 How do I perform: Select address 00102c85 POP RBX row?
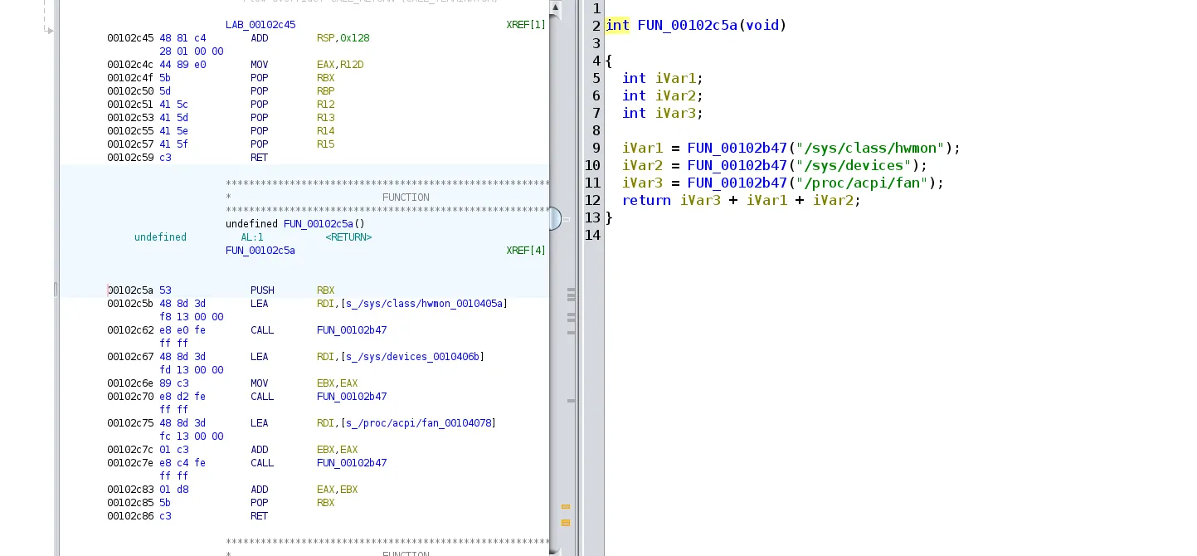click(130, 503)
